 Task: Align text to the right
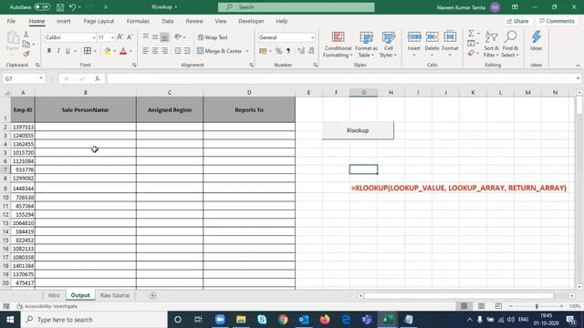click(x=164, y=51)
